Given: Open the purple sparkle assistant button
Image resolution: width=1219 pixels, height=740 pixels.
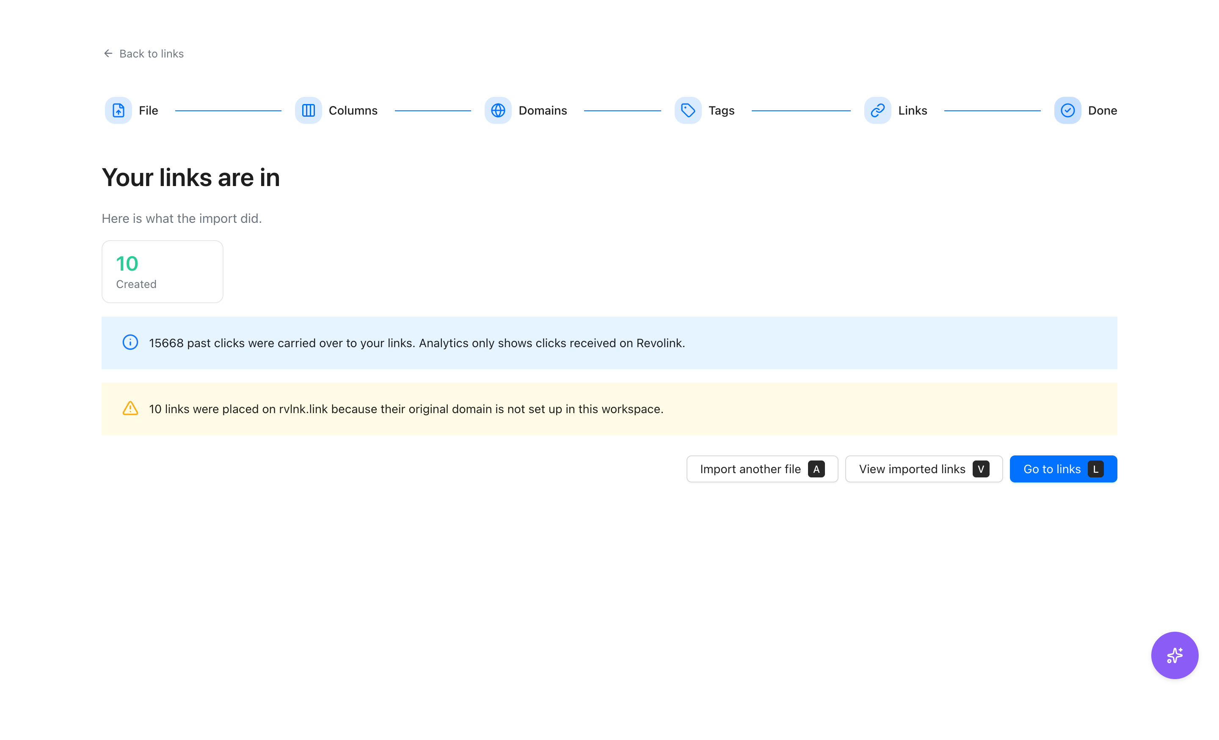Looking at the screenshot, I should pos(1175,655).
